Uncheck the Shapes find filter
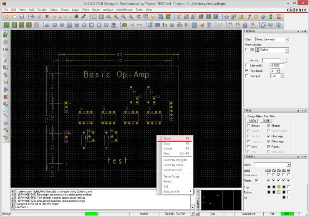This screenshot has height=218, width=310. point(268,126)
